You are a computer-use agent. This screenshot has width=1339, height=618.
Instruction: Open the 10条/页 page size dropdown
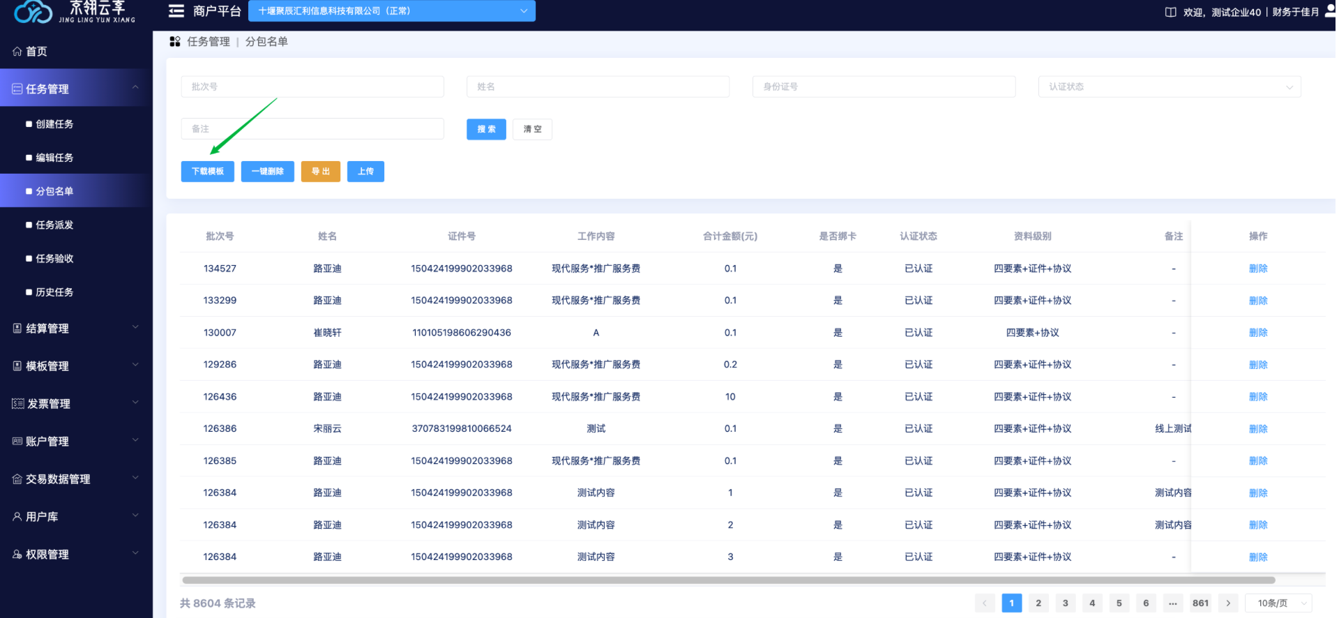[1283, 603]
